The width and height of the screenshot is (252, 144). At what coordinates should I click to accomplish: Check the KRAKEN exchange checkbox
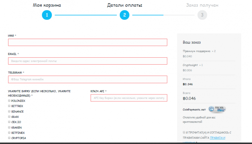9,127
